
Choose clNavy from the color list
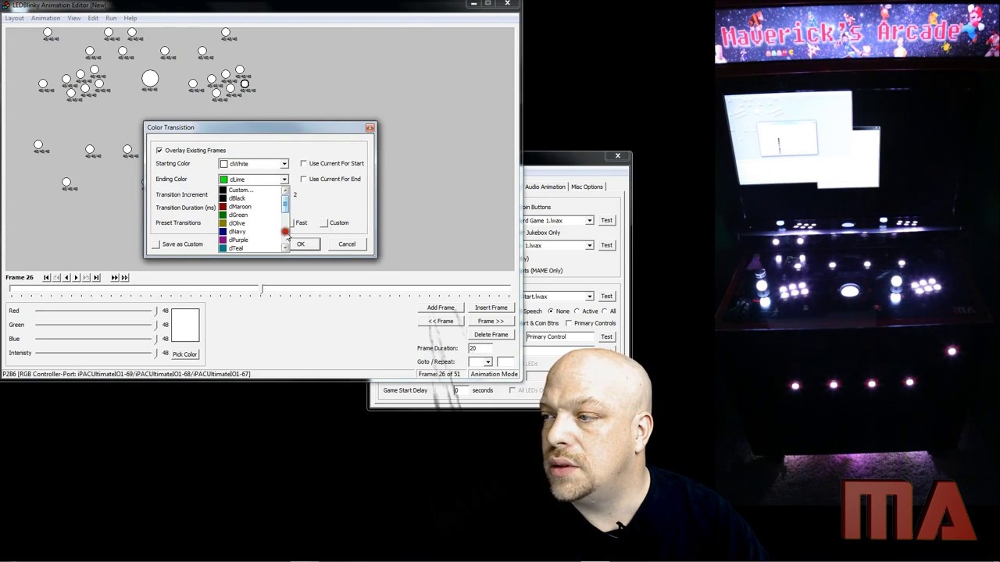249,232
